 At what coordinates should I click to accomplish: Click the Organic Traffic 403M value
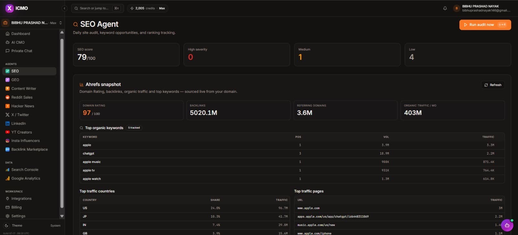pos(413,113)
